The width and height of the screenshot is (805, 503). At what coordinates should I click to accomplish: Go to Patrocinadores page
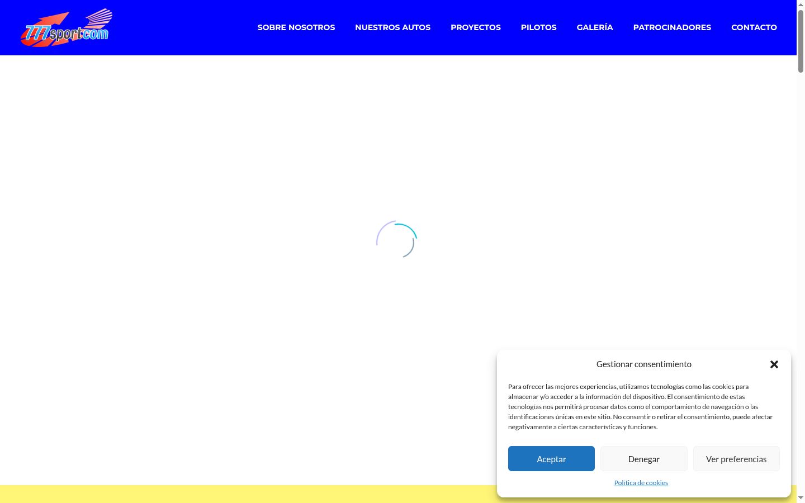pos(672,27)
